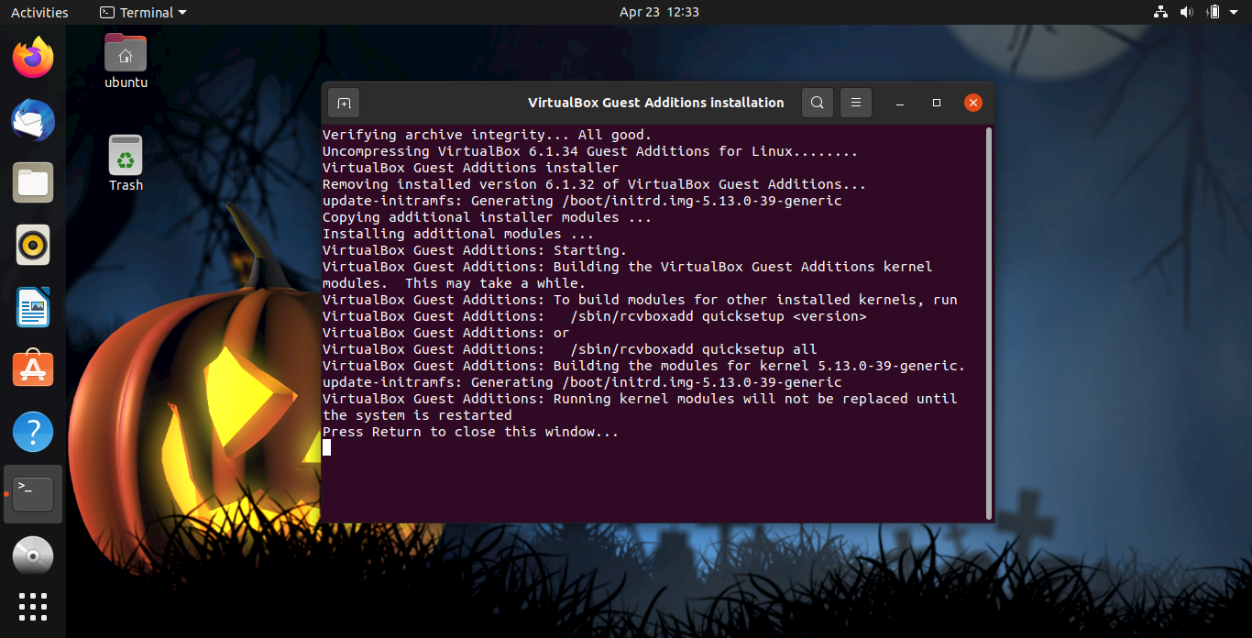The width and height of the screenshot is (1252, 638).
Task: Open the Terminal dropdown in the top bar
Action: [x=142, y=12]
